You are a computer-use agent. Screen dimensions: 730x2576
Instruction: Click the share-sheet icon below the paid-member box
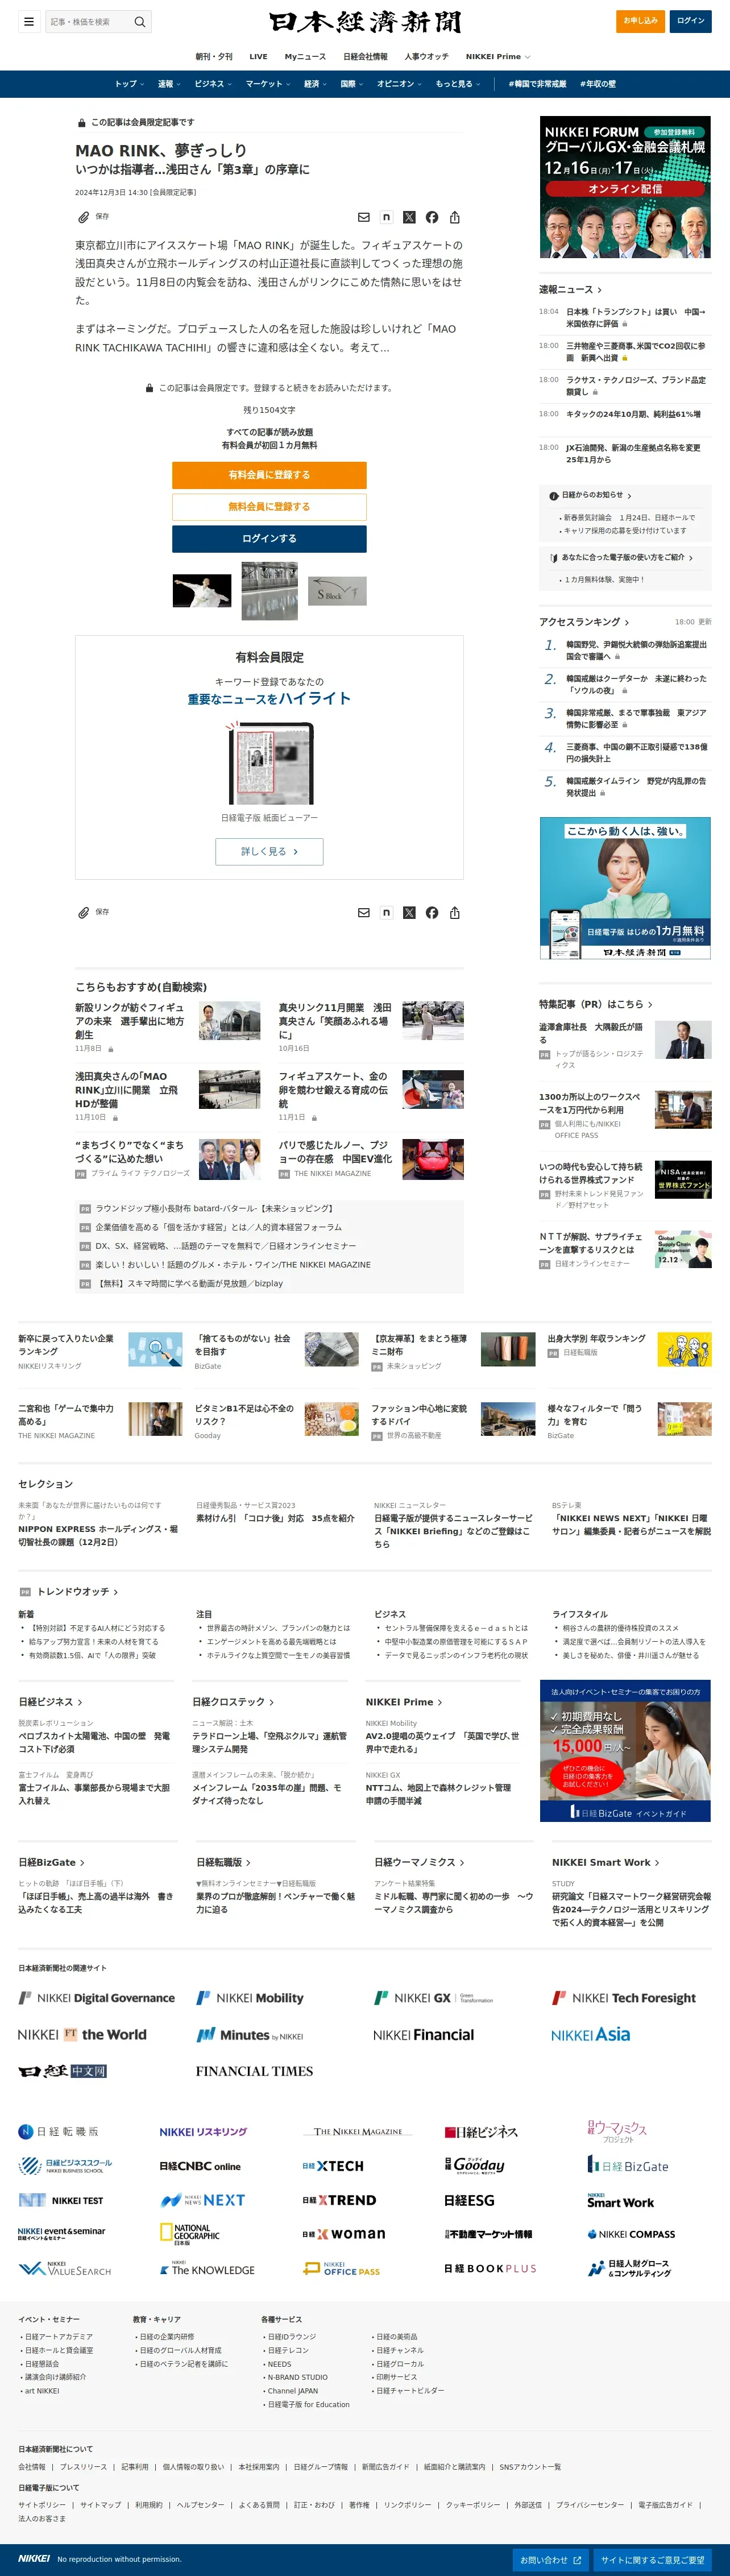[455, 912]
